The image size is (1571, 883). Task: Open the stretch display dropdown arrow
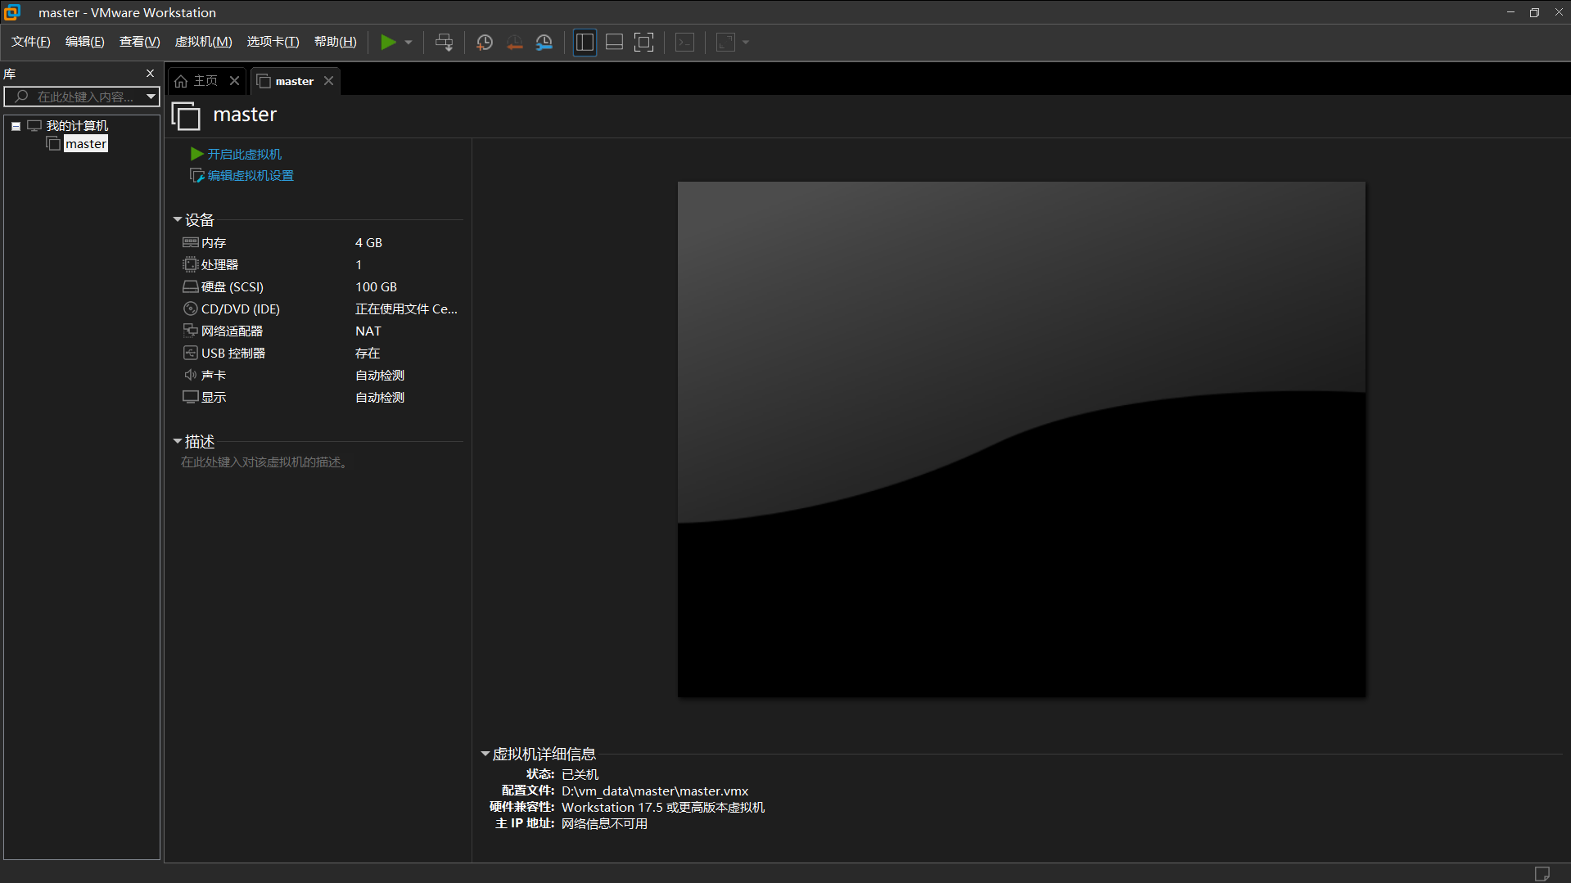[746, 43]
